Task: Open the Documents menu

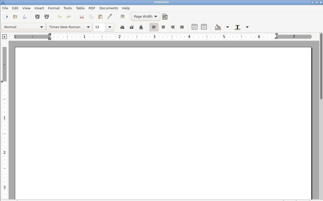Action: coord(109,8)
